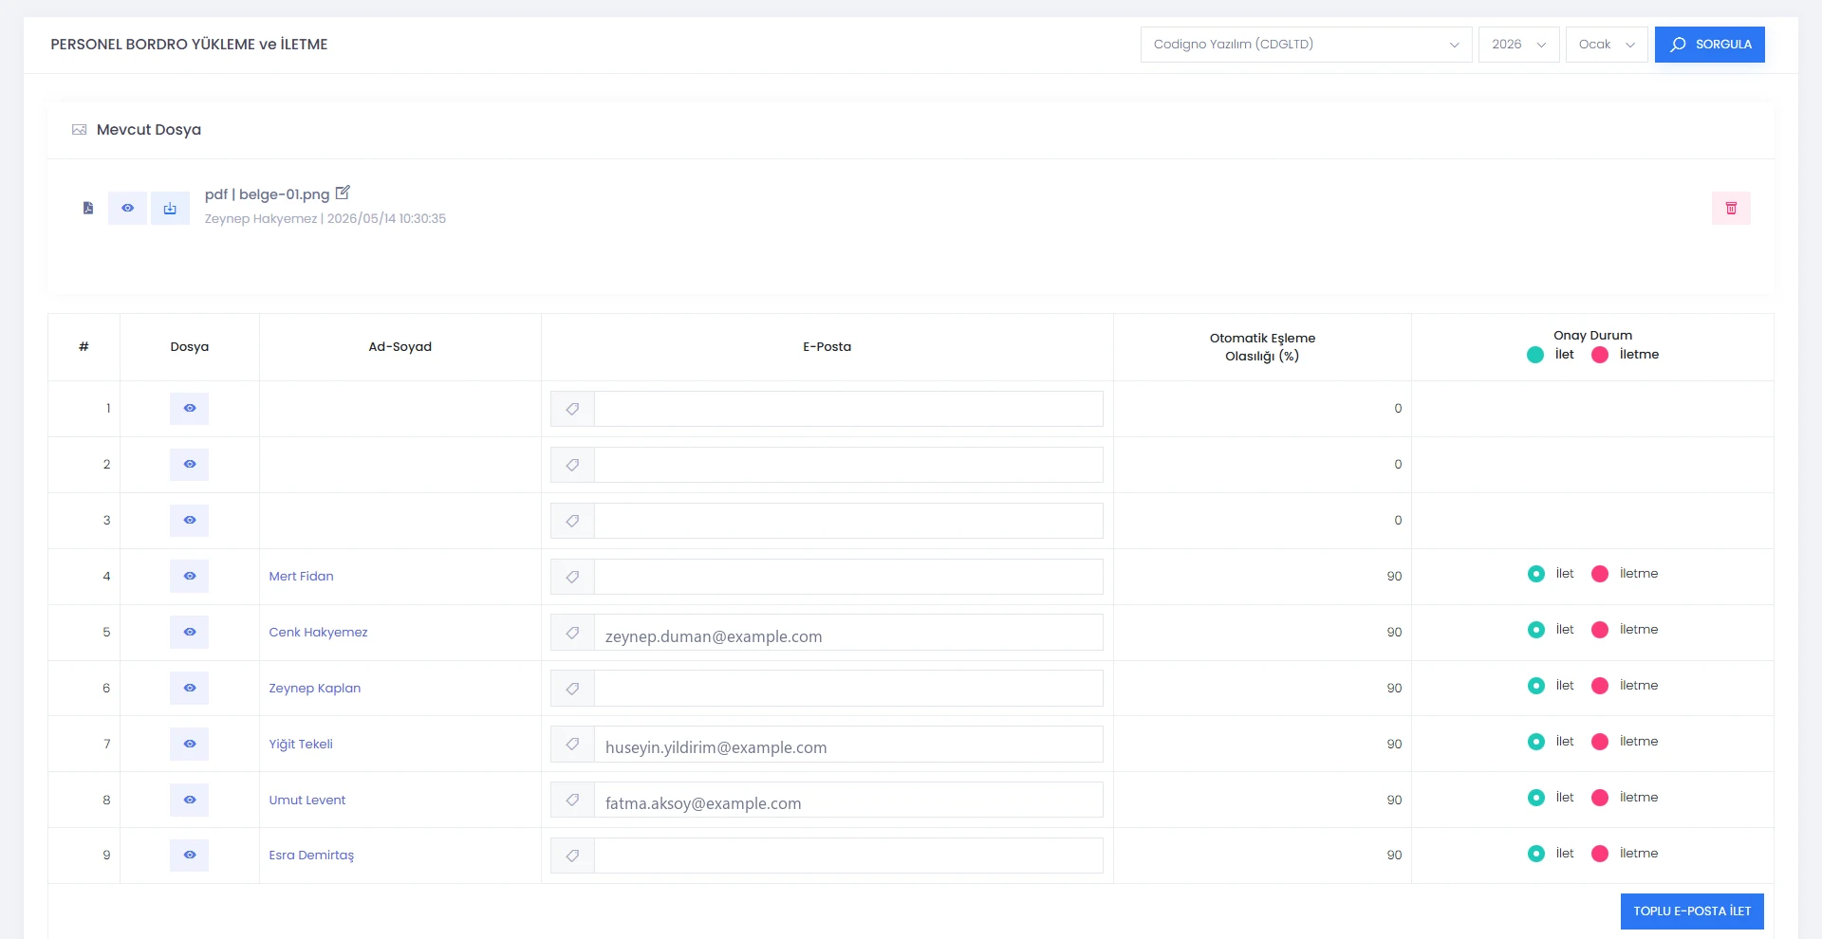
Task: Click the e-mail field for Zeynep Kaplan
Action: (848, 689)
